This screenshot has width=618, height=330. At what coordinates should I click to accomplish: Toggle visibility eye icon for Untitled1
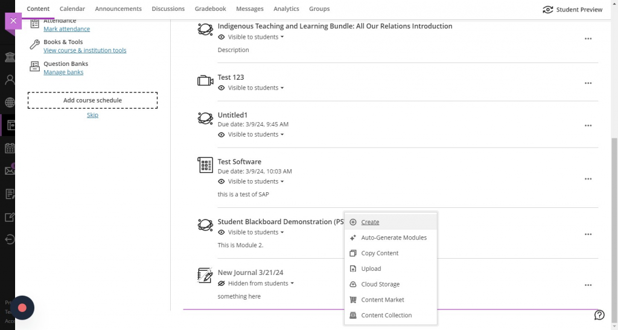[221, 135]
